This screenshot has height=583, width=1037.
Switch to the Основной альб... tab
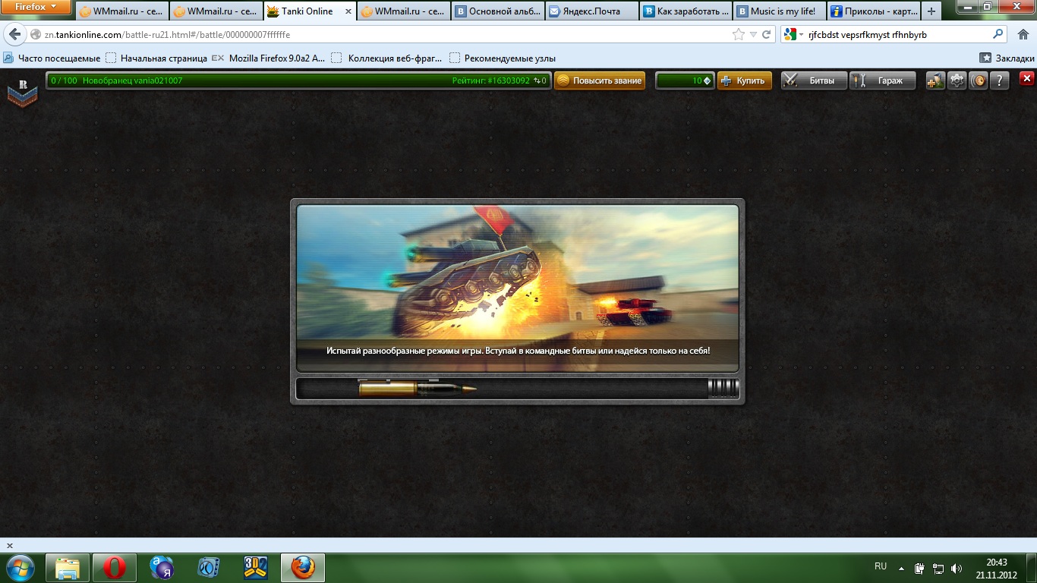point(499,11)
